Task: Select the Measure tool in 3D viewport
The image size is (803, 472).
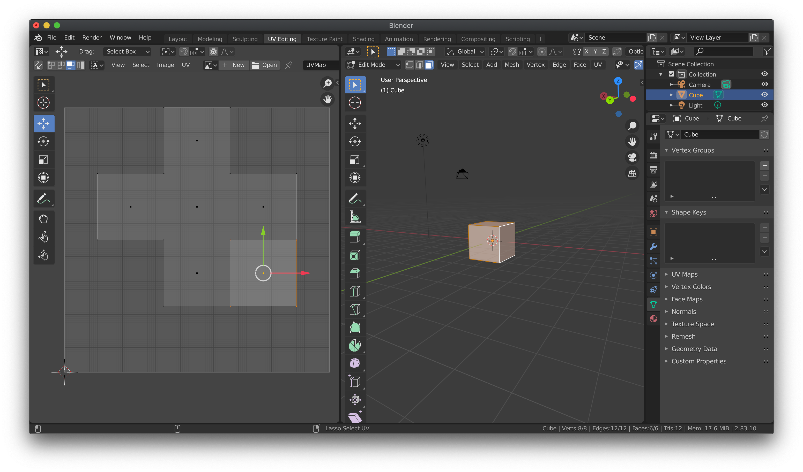Action: pos(355,217)
